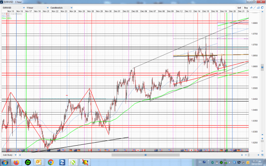This screenshot has width=266, height=166.
Task: Click the detach chart window icon
Action: [262, 8]
